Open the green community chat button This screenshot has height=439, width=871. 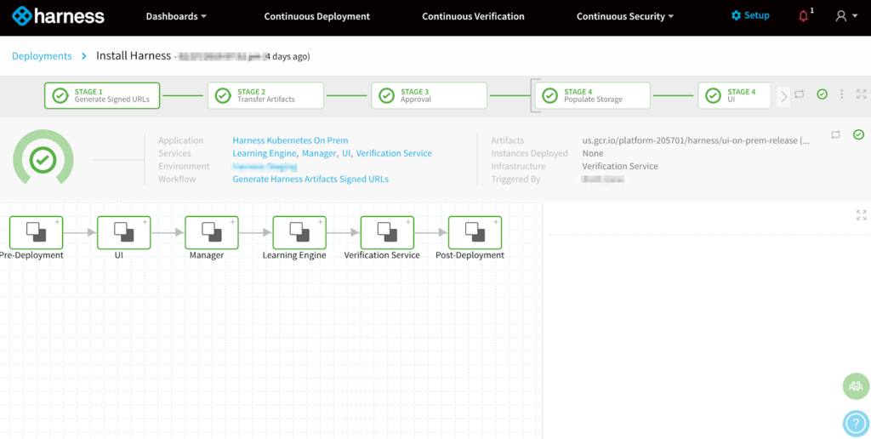(856, 386)
